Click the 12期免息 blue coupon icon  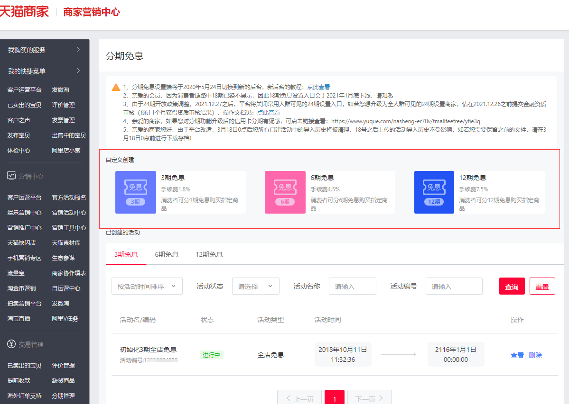(434, 192)
